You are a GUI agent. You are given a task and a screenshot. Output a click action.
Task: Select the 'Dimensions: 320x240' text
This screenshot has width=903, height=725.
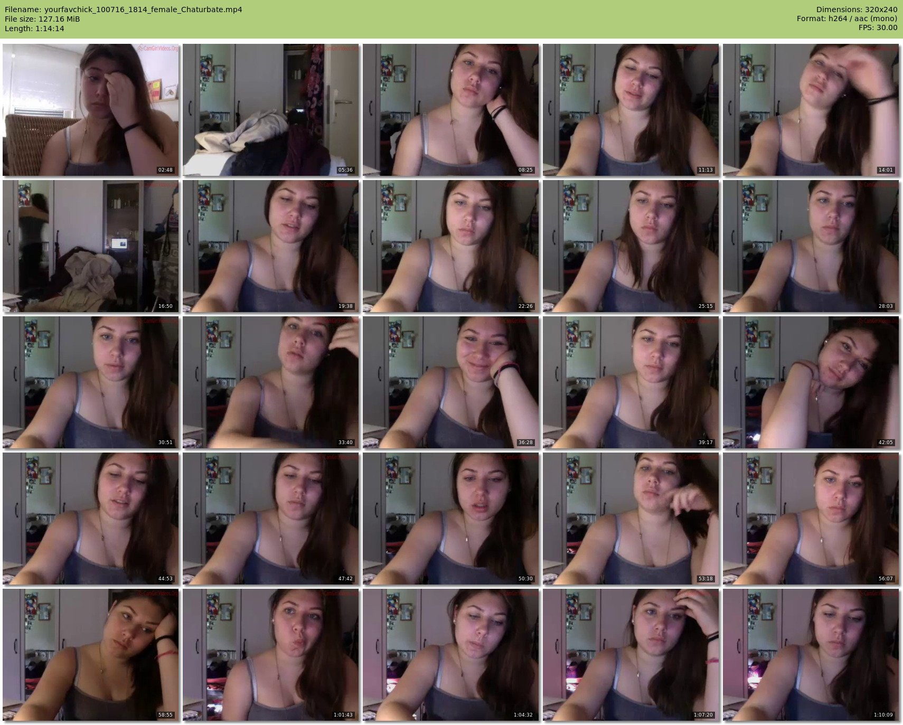(857, 10)
